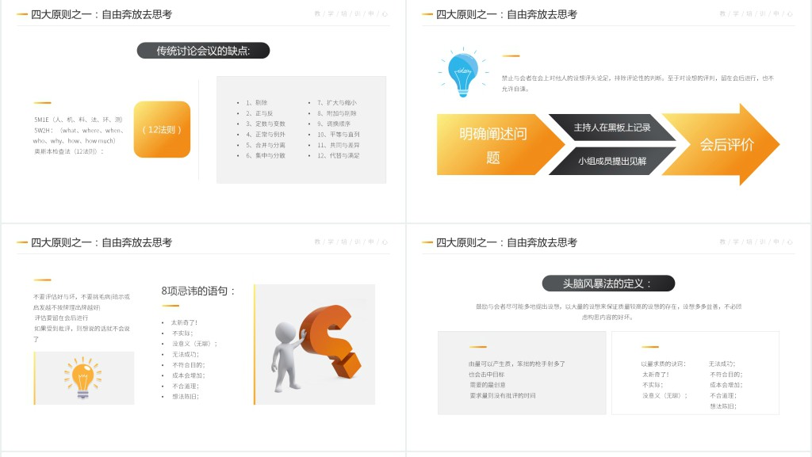Click the 要求量到没有批评的时间 line
Viewport: 812px width, 457px height.
click(x=502, y=395)
